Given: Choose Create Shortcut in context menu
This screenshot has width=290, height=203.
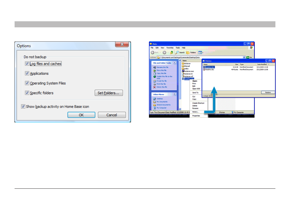Looking at the screenshot, I should click(x=198, y=103).
